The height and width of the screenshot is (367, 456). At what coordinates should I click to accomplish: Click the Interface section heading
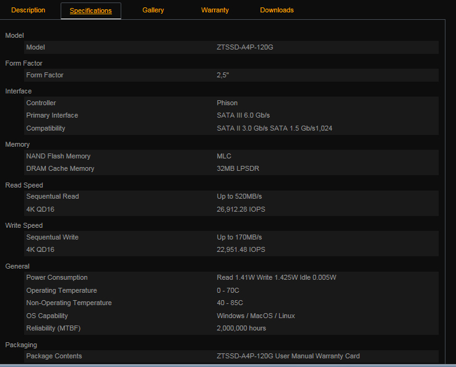[x=19, y=92]
